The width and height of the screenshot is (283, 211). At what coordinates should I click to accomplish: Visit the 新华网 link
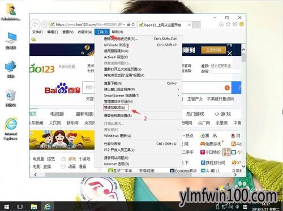pyautogui.click(x=72, y=123)
